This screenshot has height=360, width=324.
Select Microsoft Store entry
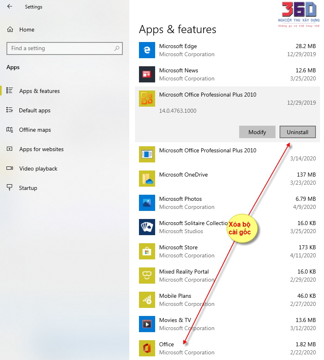click(x=227, y=251)
